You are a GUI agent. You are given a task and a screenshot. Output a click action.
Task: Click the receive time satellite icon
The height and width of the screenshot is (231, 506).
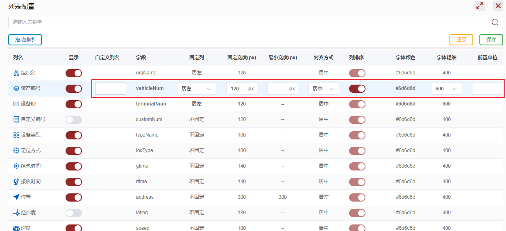coord(16,182)
